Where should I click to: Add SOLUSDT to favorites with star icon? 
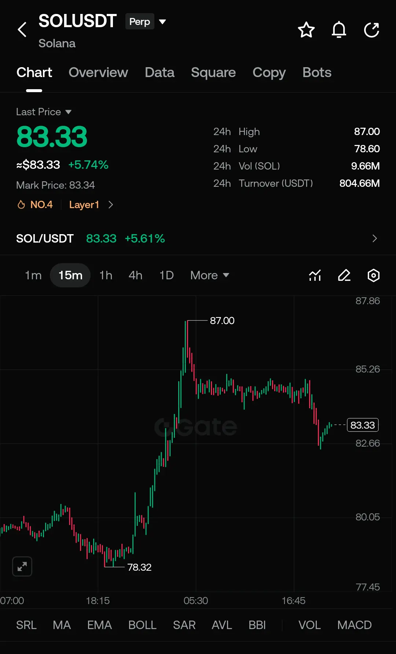[x=306, y=30]
